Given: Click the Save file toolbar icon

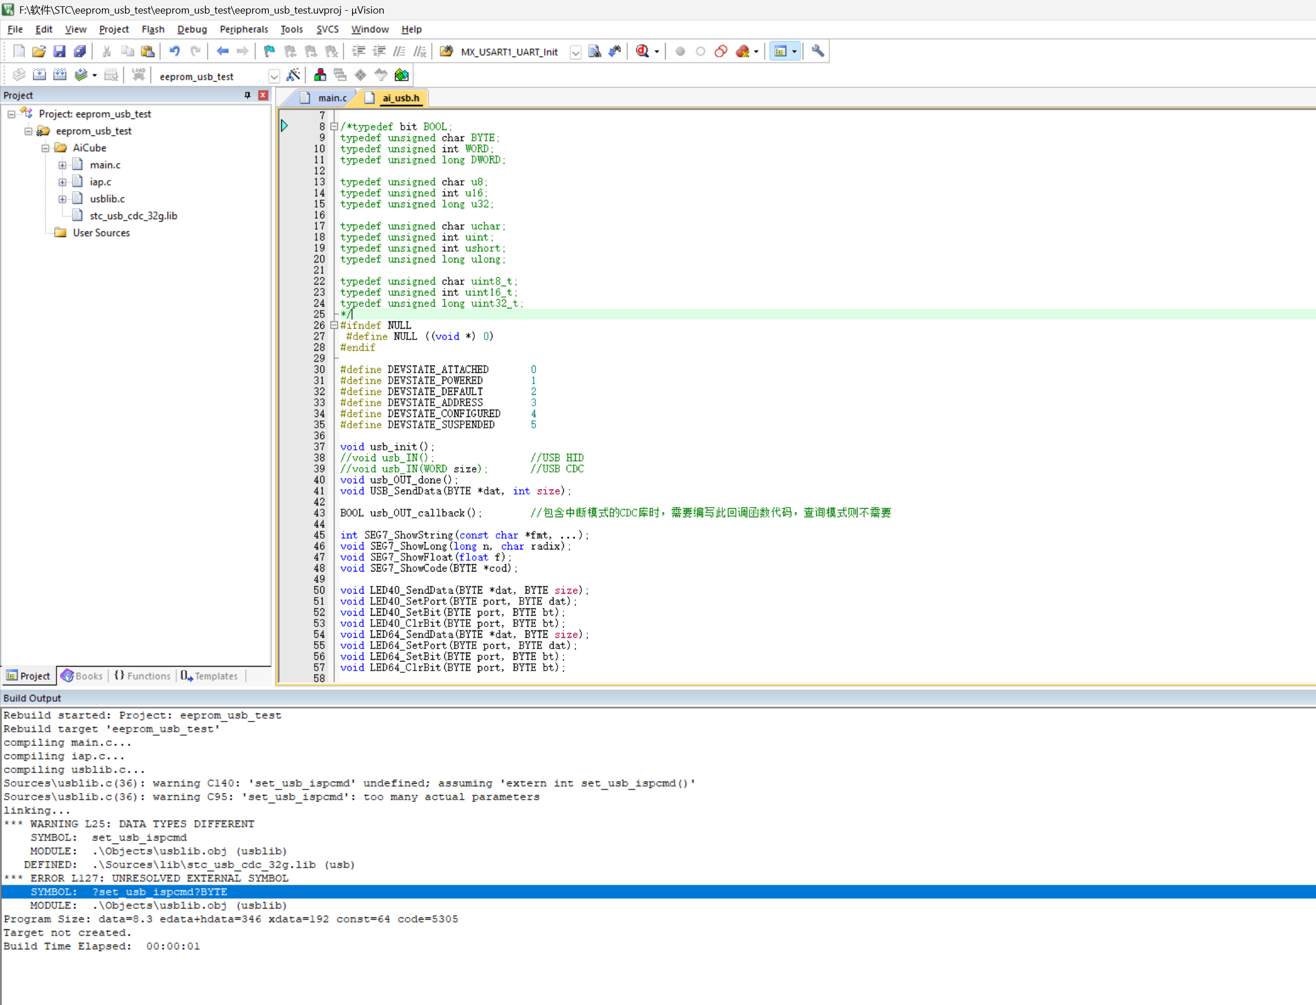Looking at the screenshot, I should 59,51.
